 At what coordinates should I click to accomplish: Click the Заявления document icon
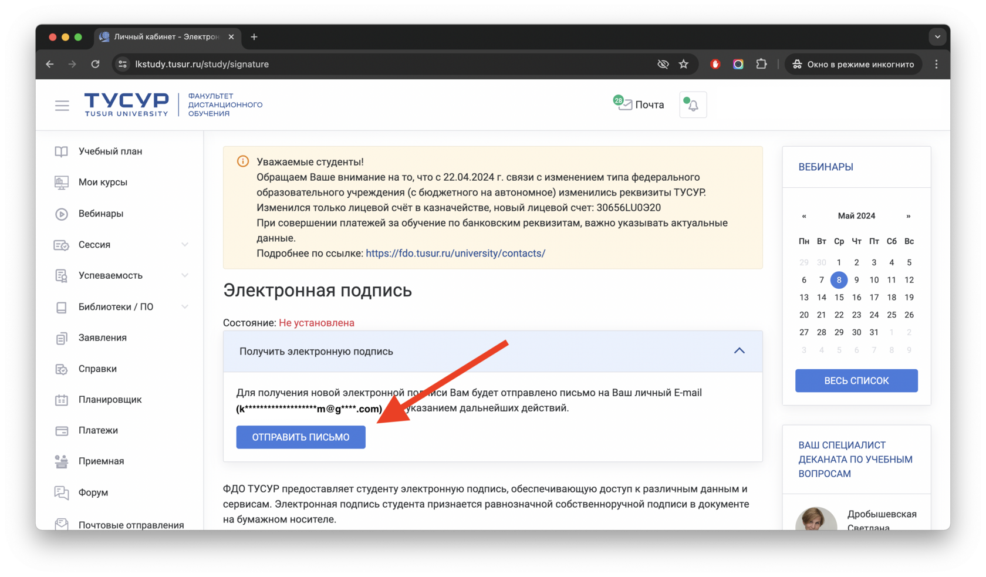point(62,338)
